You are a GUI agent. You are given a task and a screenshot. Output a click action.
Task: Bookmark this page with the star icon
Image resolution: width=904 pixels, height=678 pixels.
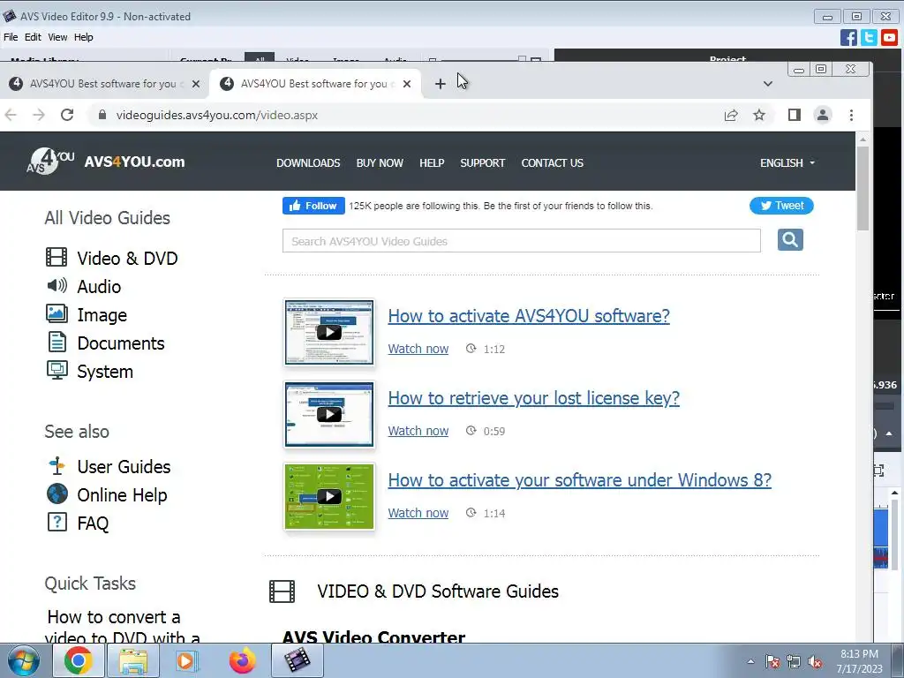pos(759,115)
